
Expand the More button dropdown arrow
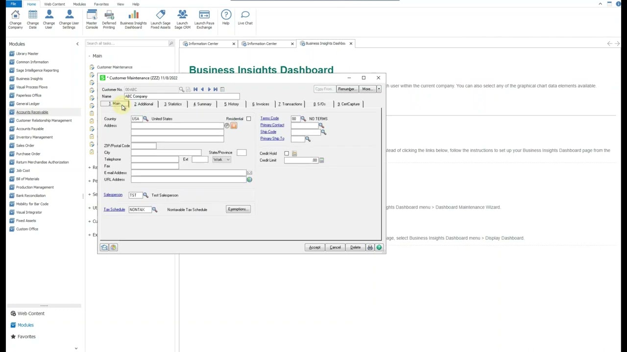pyautogui.click(x=379, y=89)
